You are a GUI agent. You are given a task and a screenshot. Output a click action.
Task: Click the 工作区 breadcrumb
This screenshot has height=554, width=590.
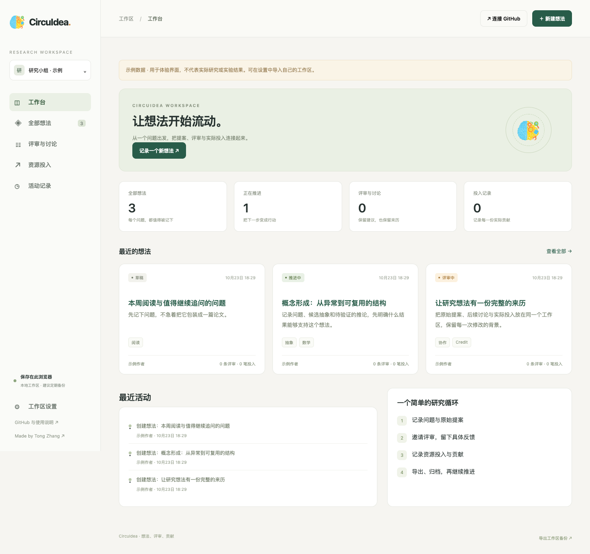click(126, 19)
